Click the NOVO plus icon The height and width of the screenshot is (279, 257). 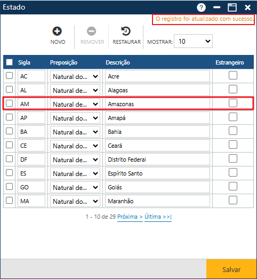pyautogui.click(x=57, y=31)
